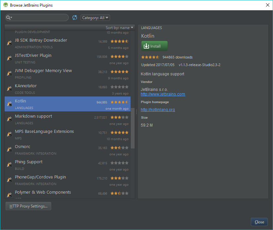This screenshot has height=230, width=273.
Task: Click the plugin list vertical scrollbar thumb
Action: (133, 128)
